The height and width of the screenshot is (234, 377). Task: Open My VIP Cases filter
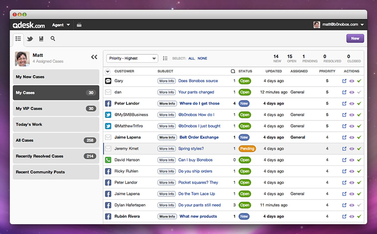point(56,109)
